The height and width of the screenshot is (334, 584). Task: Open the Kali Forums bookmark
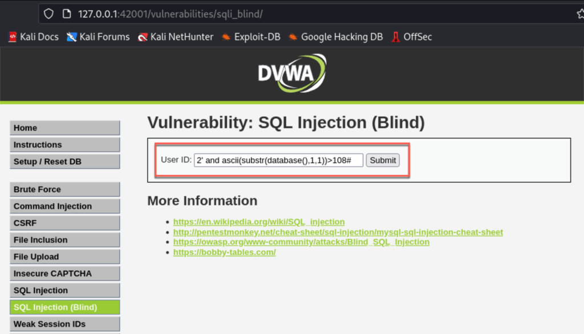pyautogui.click(x=98, y=37)
